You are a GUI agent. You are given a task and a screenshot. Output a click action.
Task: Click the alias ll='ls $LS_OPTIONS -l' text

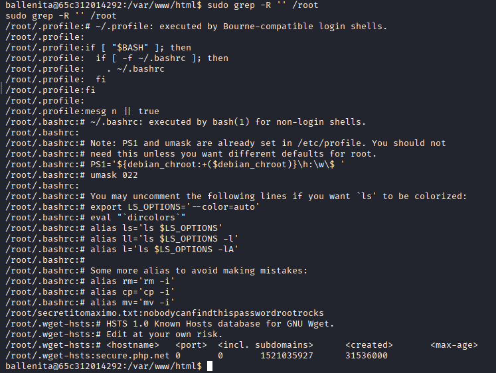click(x=164, y=239)
